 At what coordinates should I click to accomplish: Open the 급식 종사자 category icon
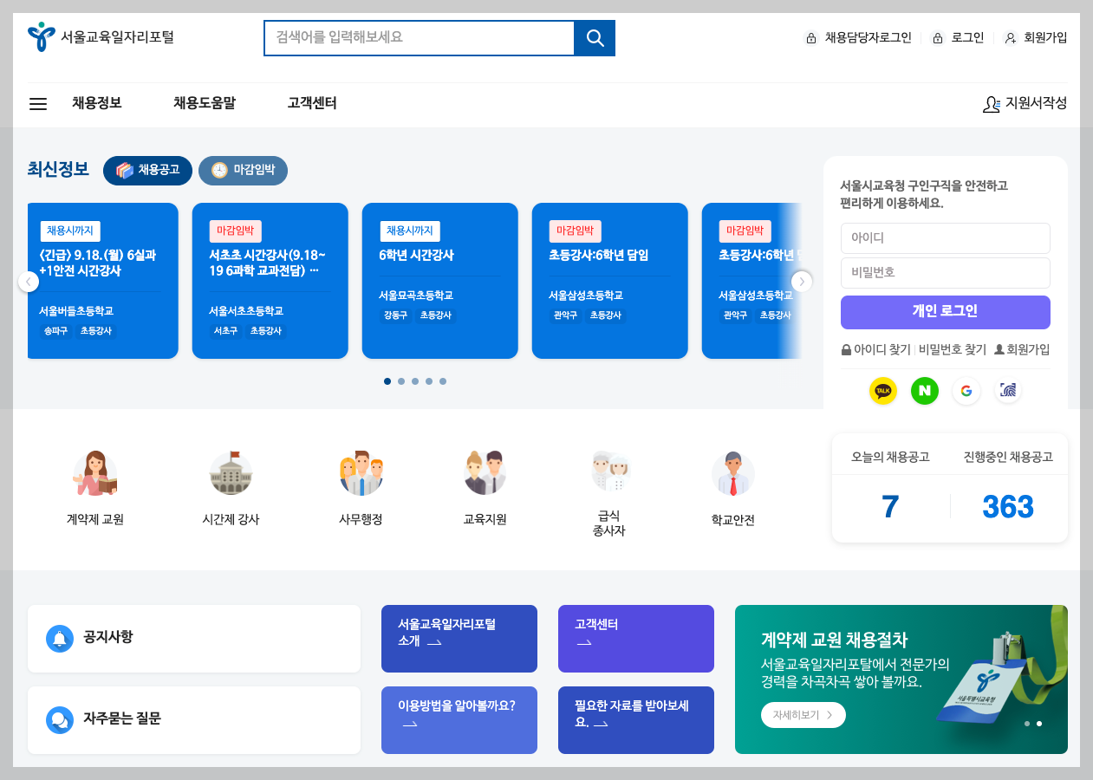pos(610,471)
